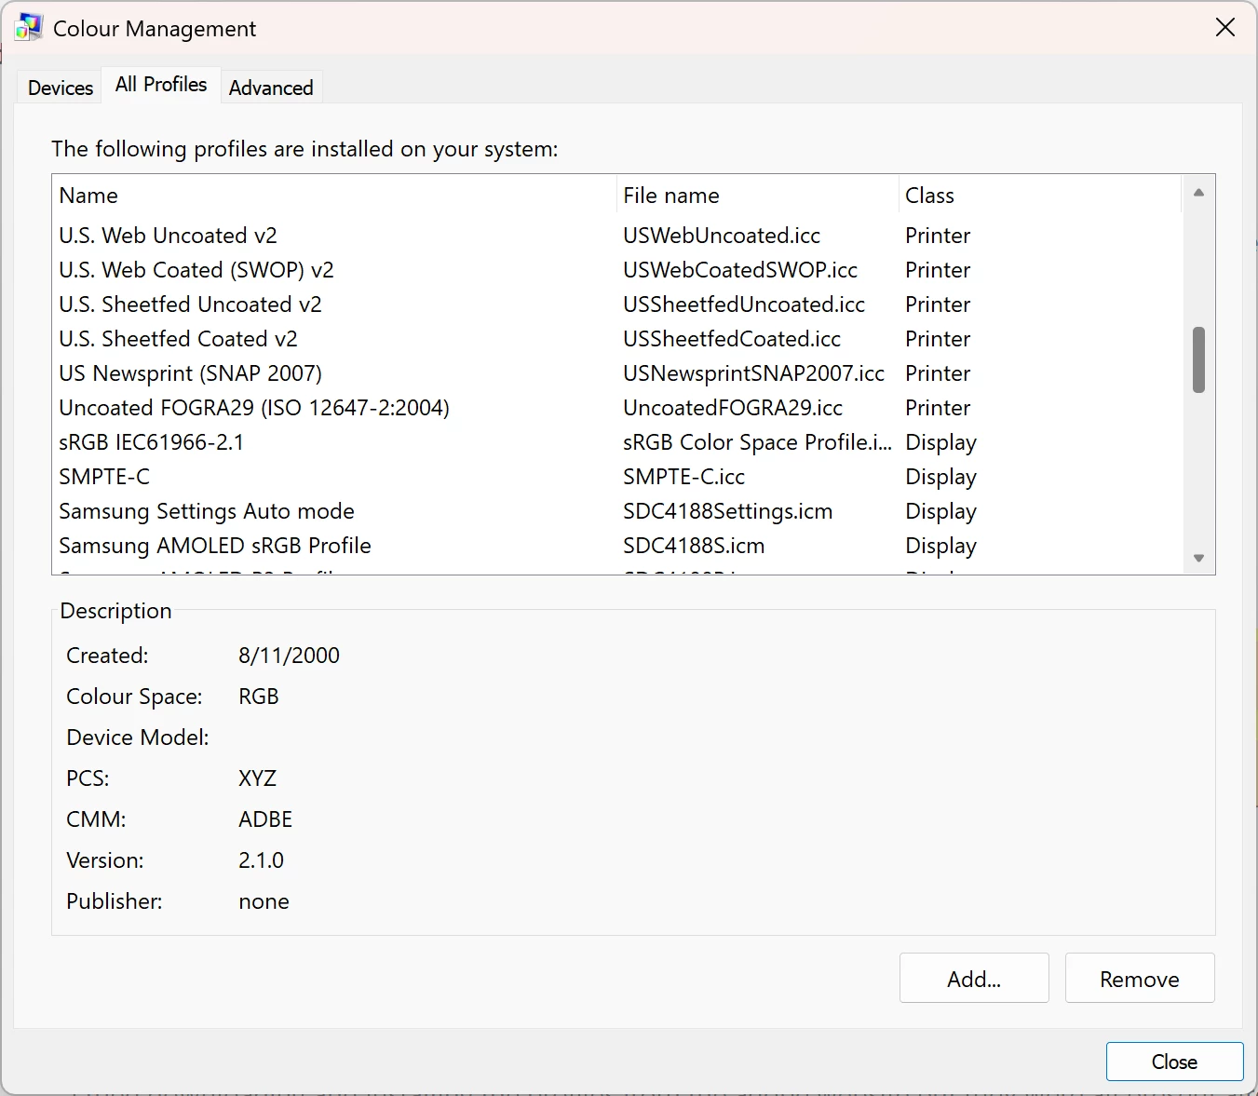Switch to the Devices tab
Screen dimensions: 1258x1096
click(61, 88)
